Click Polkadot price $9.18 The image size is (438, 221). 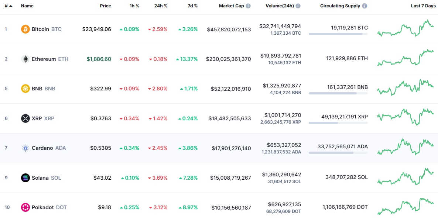click(x=105, y=207)
